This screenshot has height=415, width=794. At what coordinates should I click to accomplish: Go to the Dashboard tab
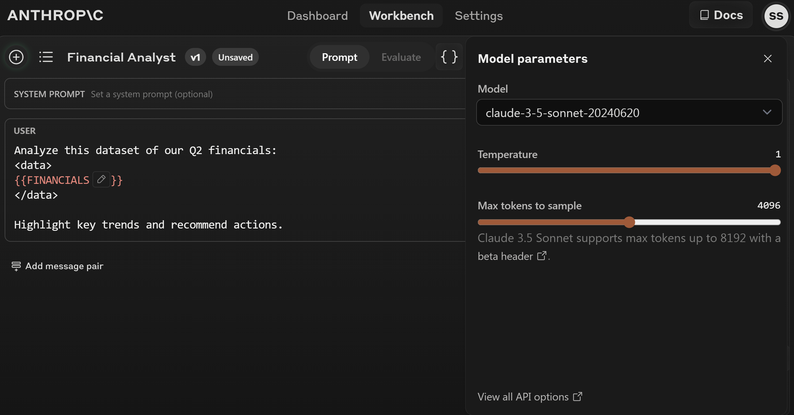pos(317,16)
